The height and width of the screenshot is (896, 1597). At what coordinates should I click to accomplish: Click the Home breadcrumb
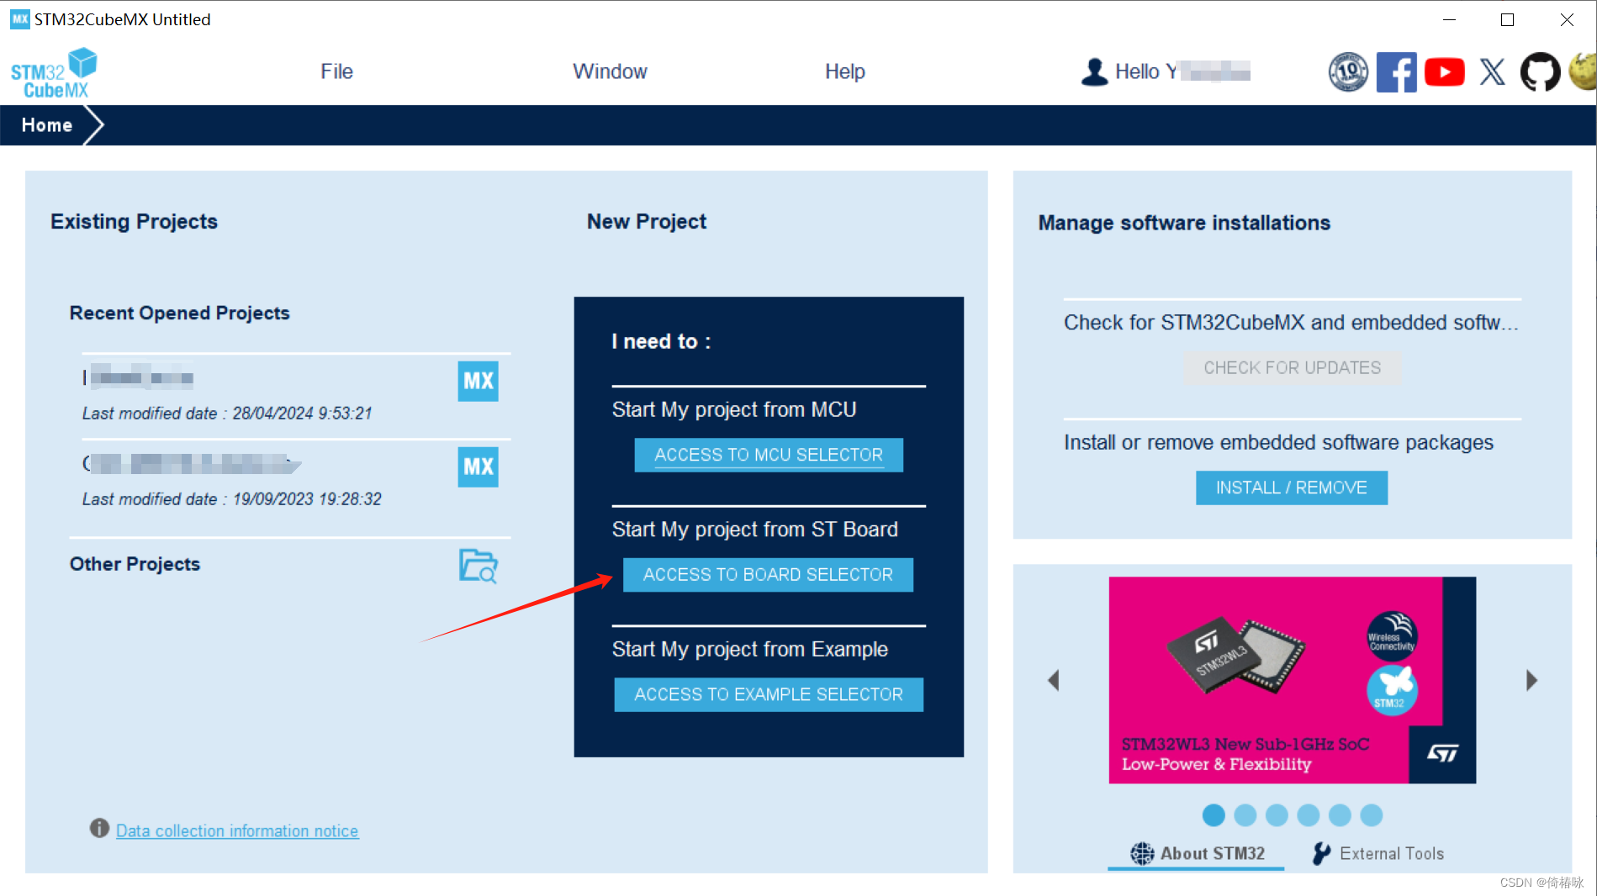click(x=47, y=125)
